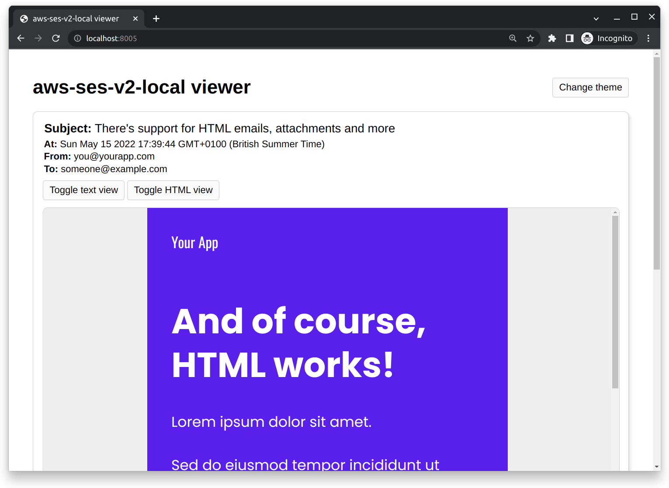Click the 'And of course, HTML works!' heading
669x488 pixels.
[298, 343]
